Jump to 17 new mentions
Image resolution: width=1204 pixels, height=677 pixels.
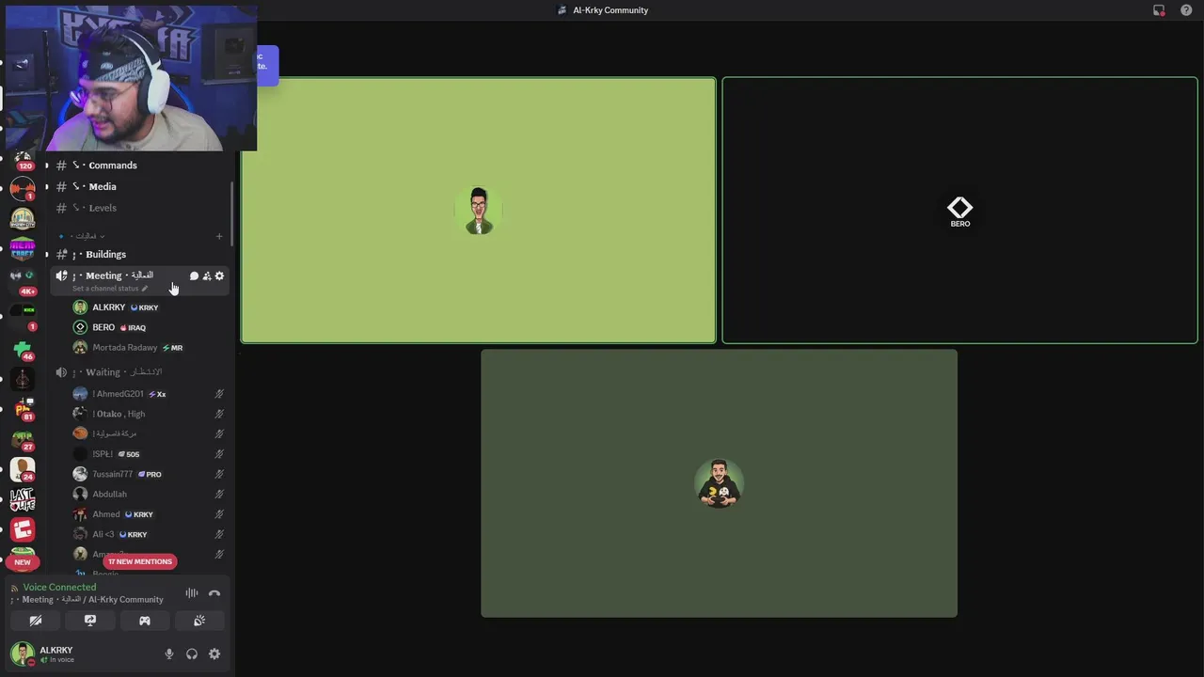pyautogui.click(x=139, y=561)
